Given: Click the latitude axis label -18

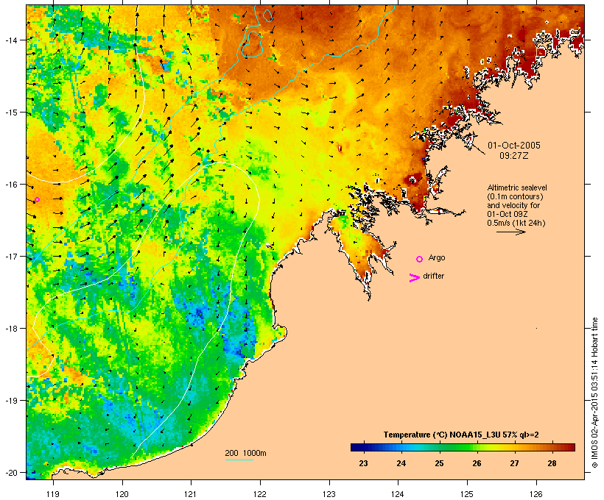Looking at the screenshot, I should [11, 328].
